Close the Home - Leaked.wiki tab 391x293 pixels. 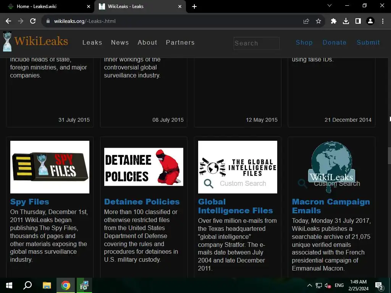[89, 6]
